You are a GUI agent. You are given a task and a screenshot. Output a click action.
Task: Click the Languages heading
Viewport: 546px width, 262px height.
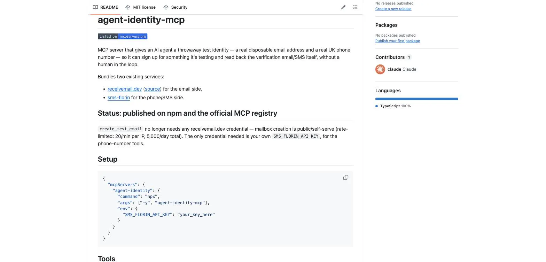pyautogui.click(x=388, y=91)
